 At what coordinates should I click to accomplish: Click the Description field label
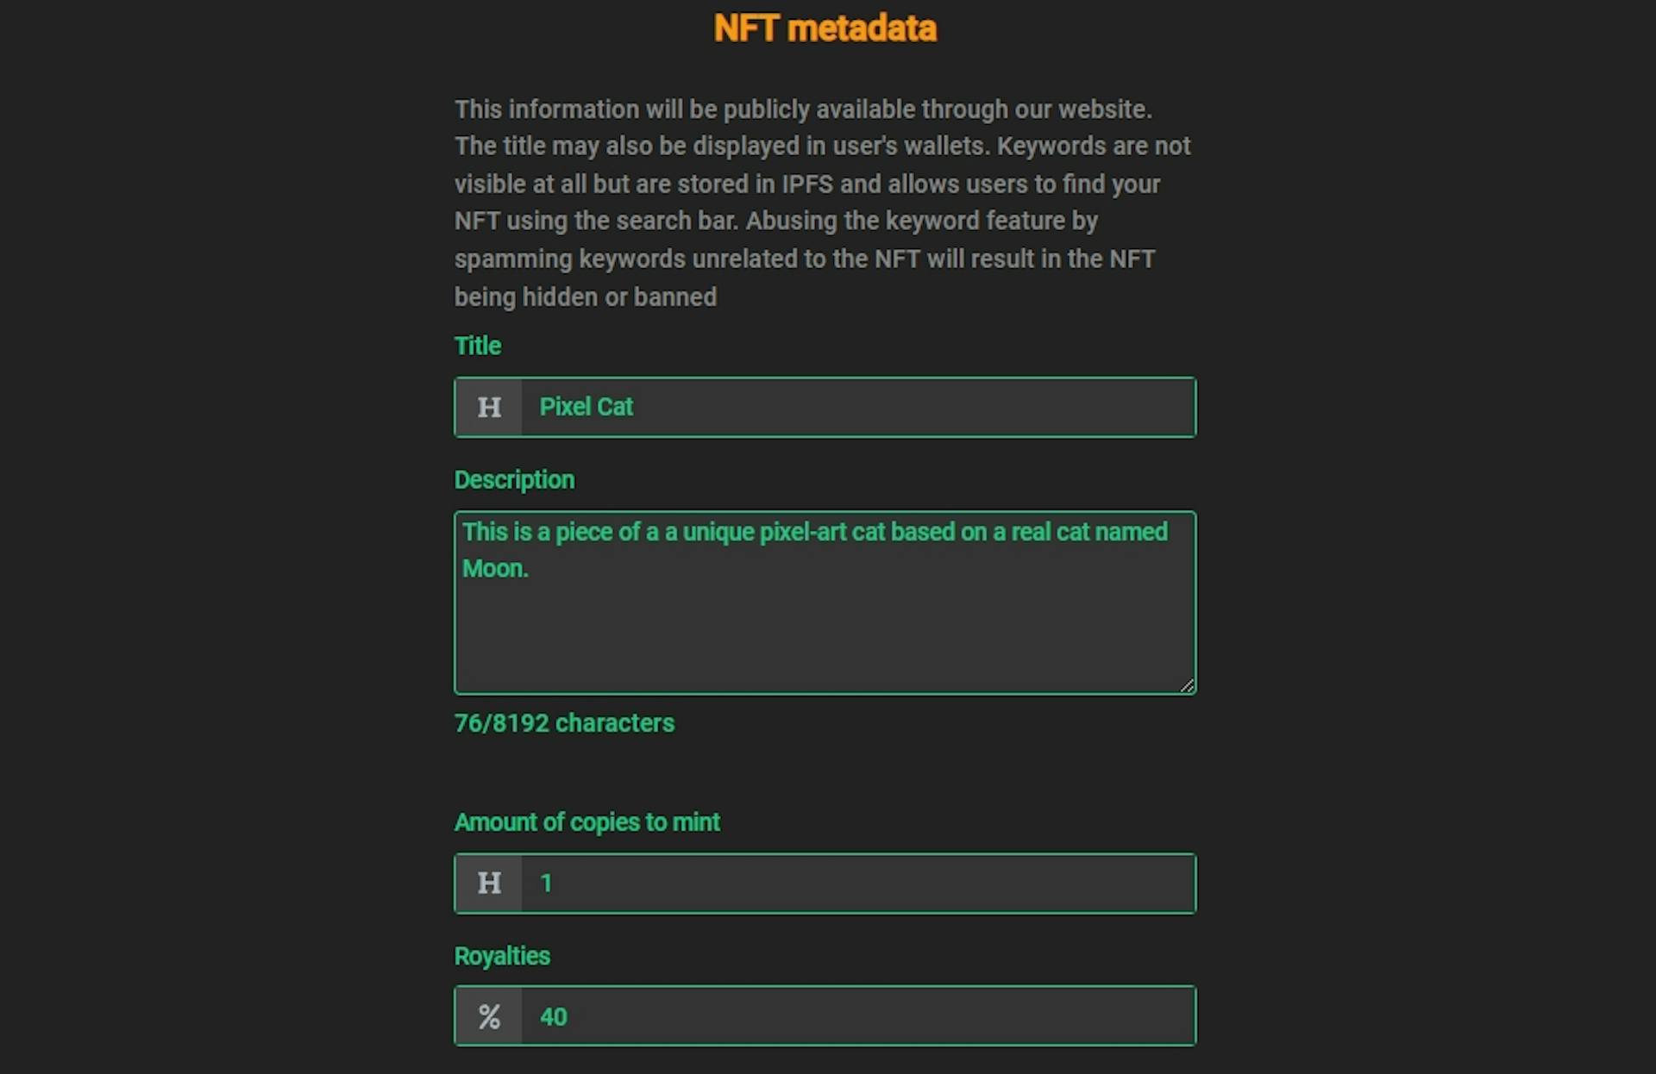coord(514,480)
